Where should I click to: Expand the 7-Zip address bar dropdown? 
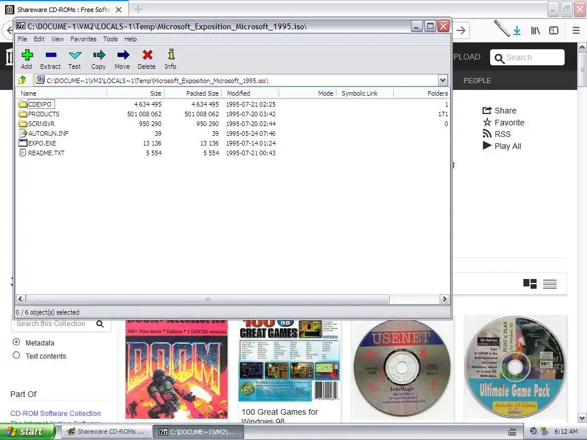(x=443, y=80)
